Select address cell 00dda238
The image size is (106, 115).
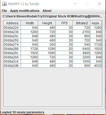coord(12,32)
